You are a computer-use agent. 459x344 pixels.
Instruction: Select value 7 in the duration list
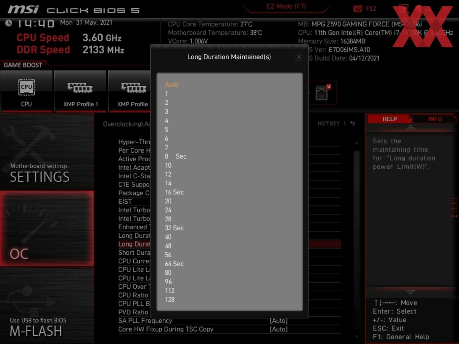pos(166,147)
